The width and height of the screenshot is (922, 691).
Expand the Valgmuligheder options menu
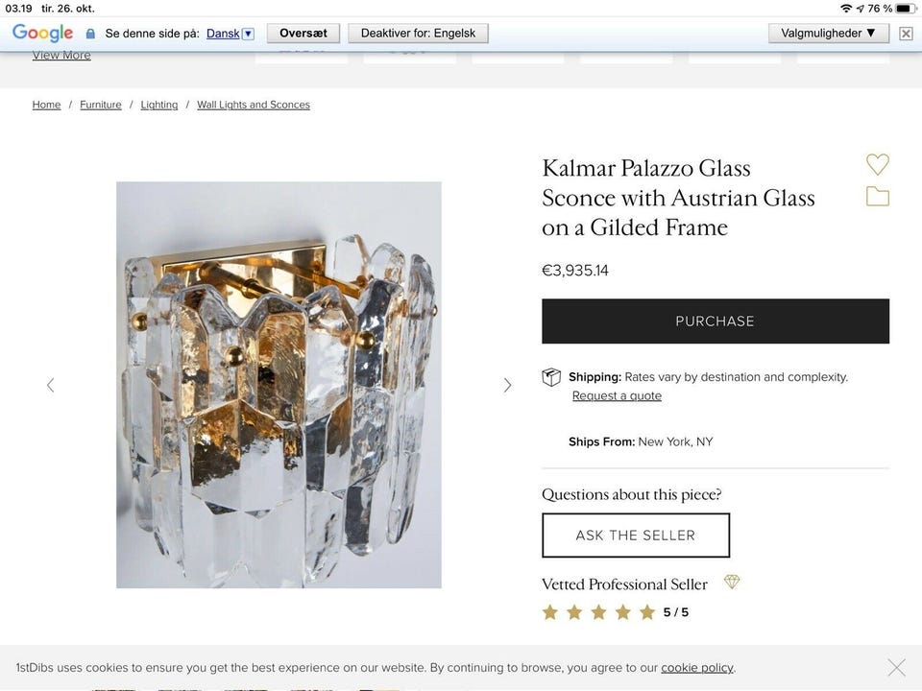point(829,33)
